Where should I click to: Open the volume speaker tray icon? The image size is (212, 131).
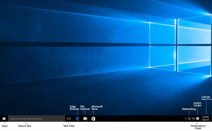(193, 119)
